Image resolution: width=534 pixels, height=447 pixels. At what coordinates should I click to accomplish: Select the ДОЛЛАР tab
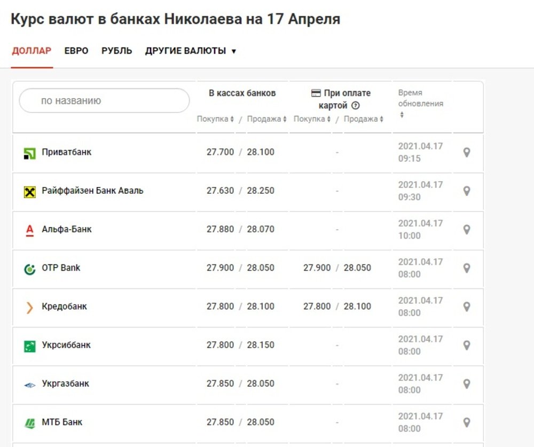(x=32, y=51)
